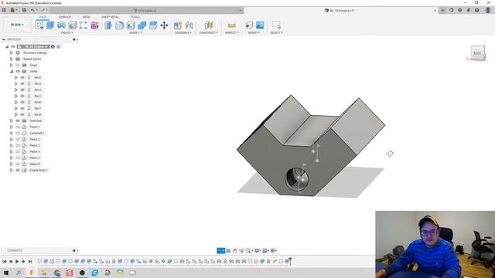Image resolution: width=495 pixels, height=278 pixels.
Task: Open the Design workspace dropdown
Action: (x=17, y=25)
